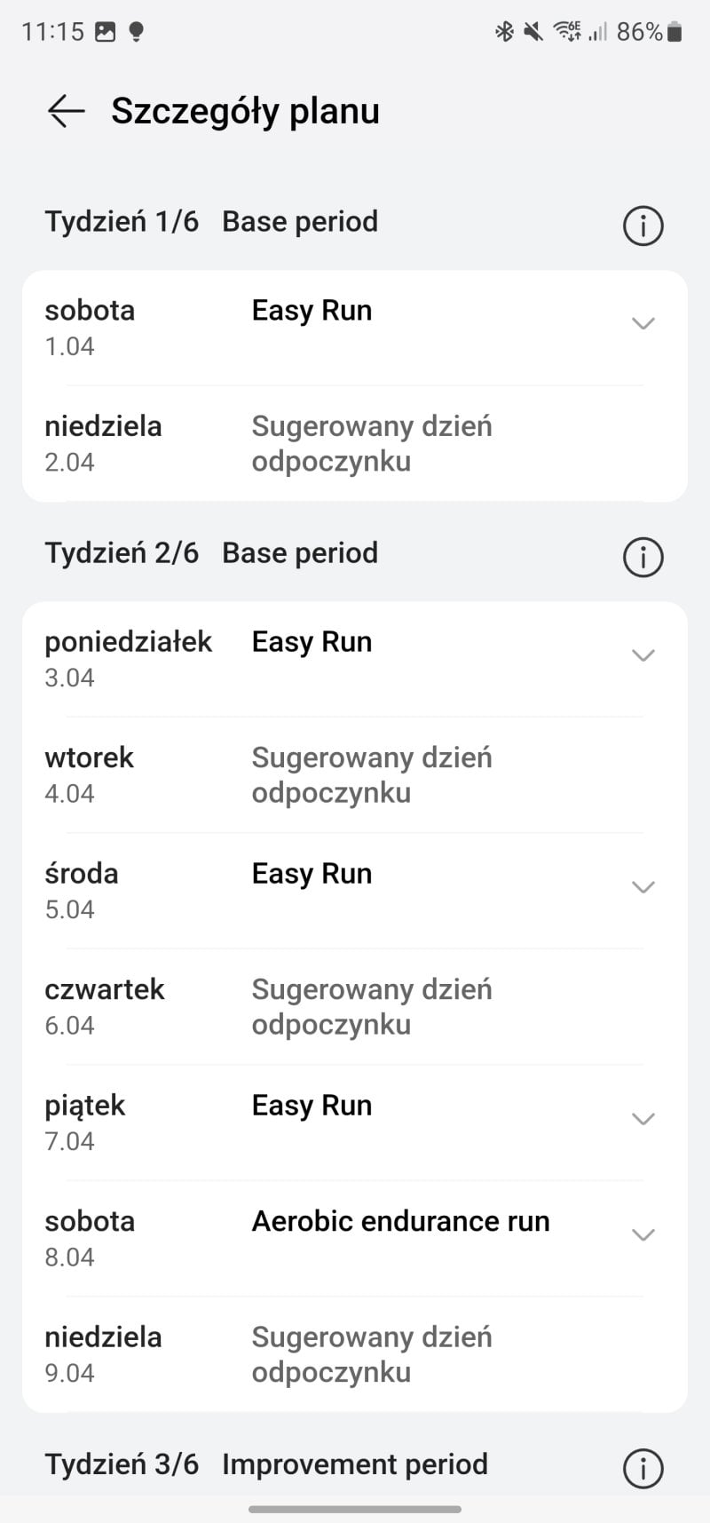Expand środa 5.04 Easy Run chevron

pyautogui.click(x=643, y=887)
